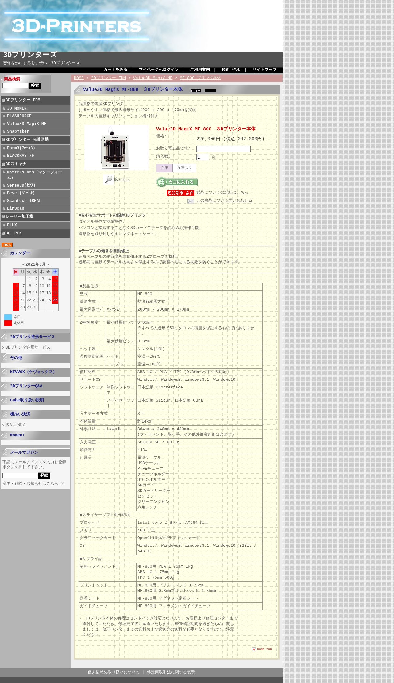The width and height of the screenshot is (394, 683).
Task: Open 3Dプリンター FDM category in sidebar
Action: (35, 100)
